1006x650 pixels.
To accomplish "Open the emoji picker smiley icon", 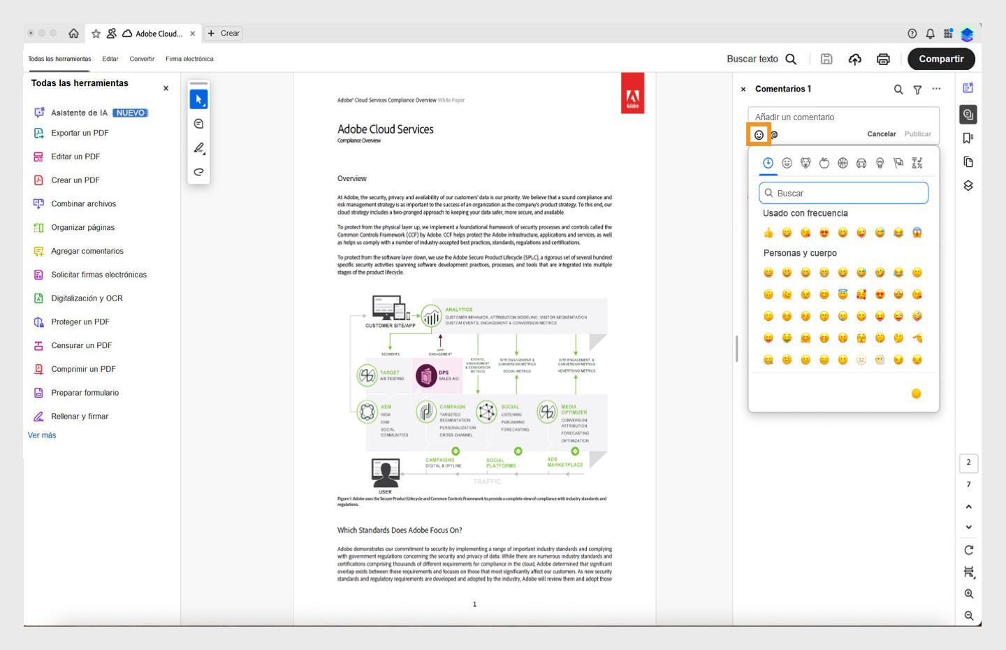I will pyautogui.click(x=759, y=135).
